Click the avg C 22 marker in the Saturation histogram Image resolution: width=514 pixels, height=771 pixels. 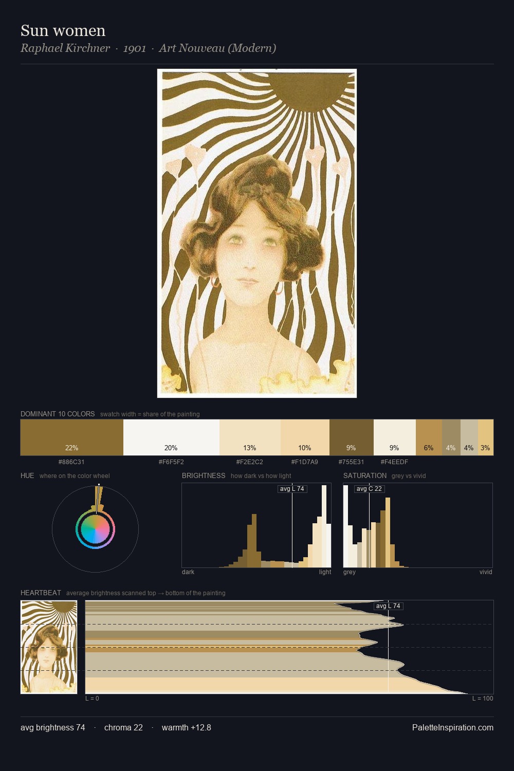click(x=369, y=489)
